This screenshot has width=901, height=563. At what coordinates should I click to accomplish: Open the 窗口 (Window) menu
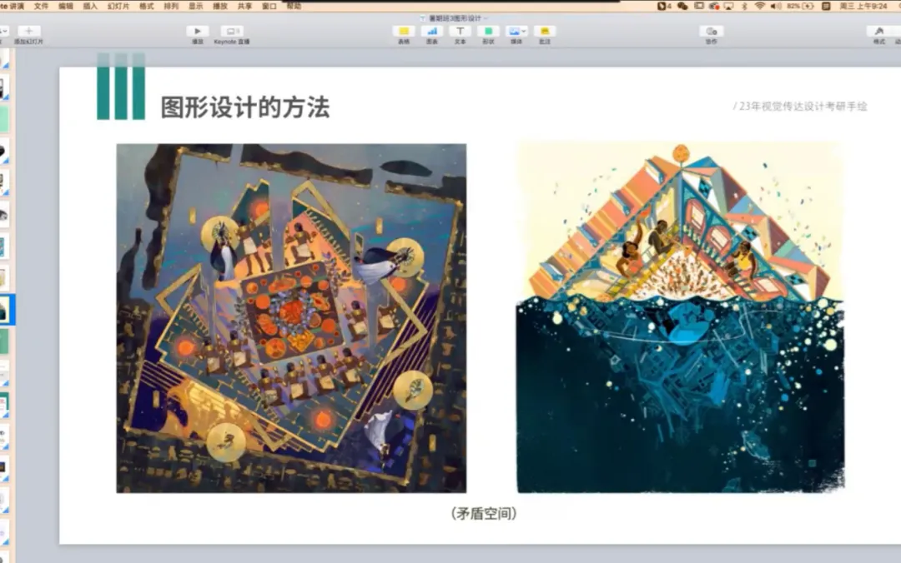pyautogui.click(x=269, y=6)
